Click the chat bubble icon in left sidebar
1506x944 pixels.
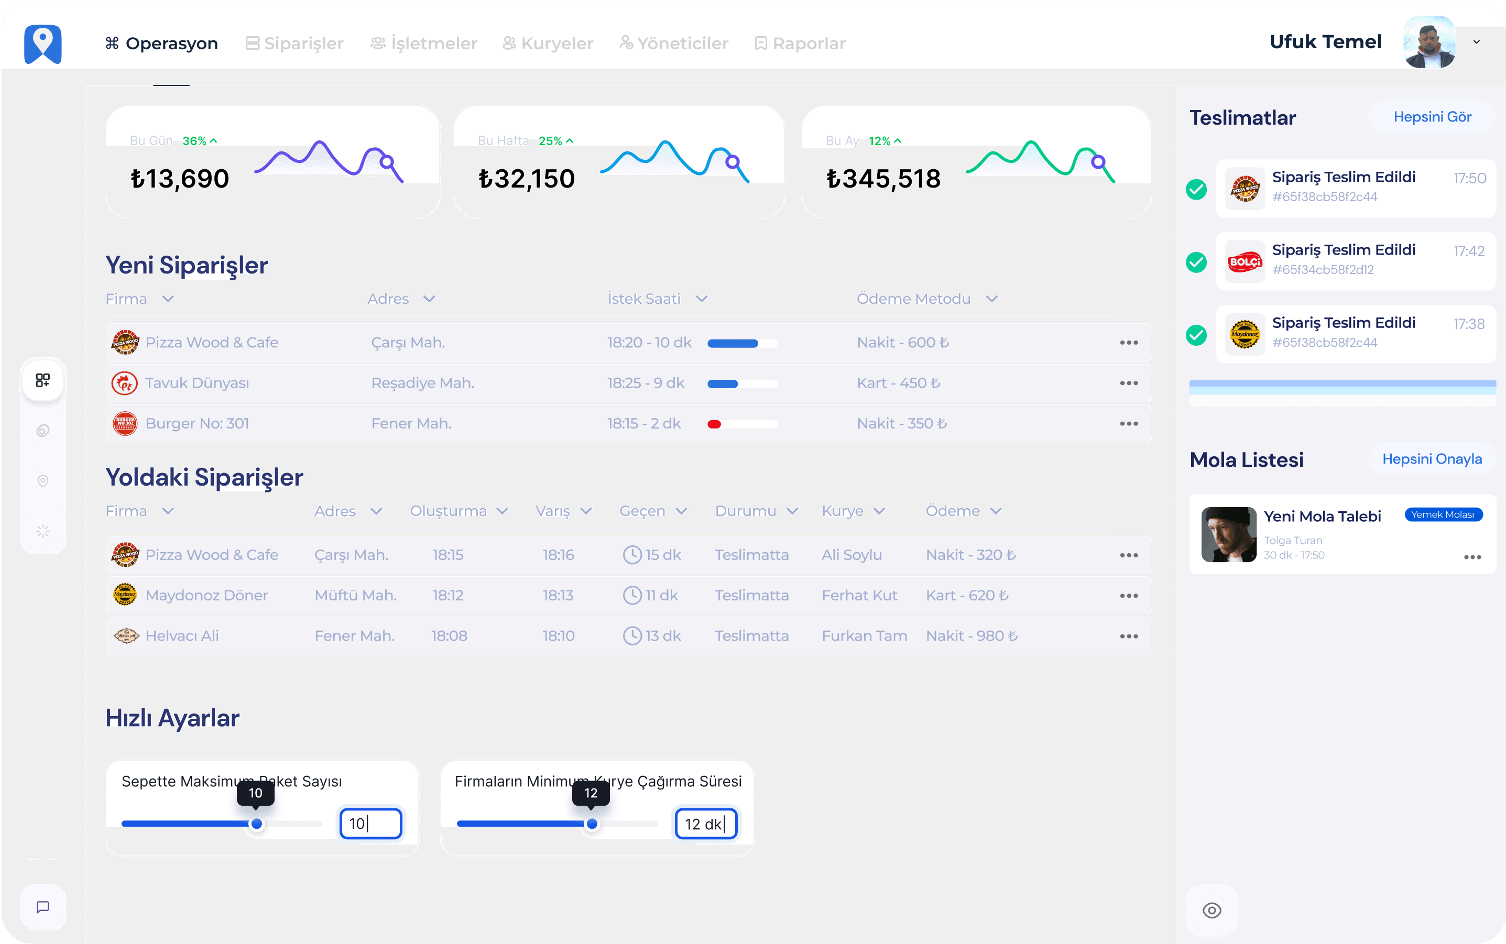coord(42,906)
